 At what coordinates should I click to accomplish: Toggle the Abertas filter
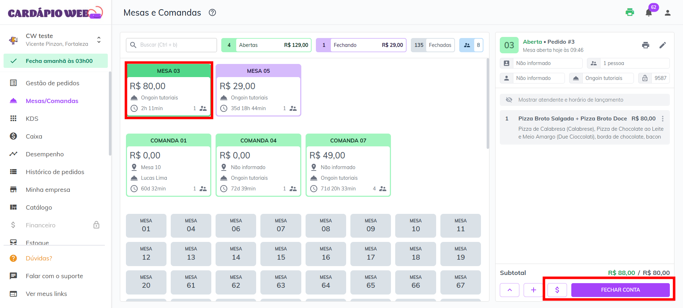point(266,45)
